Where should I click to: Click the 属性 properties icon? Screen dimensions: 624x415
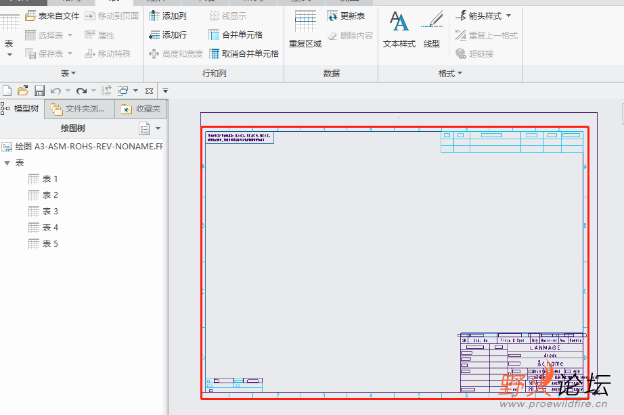click(x=89, y=35)
